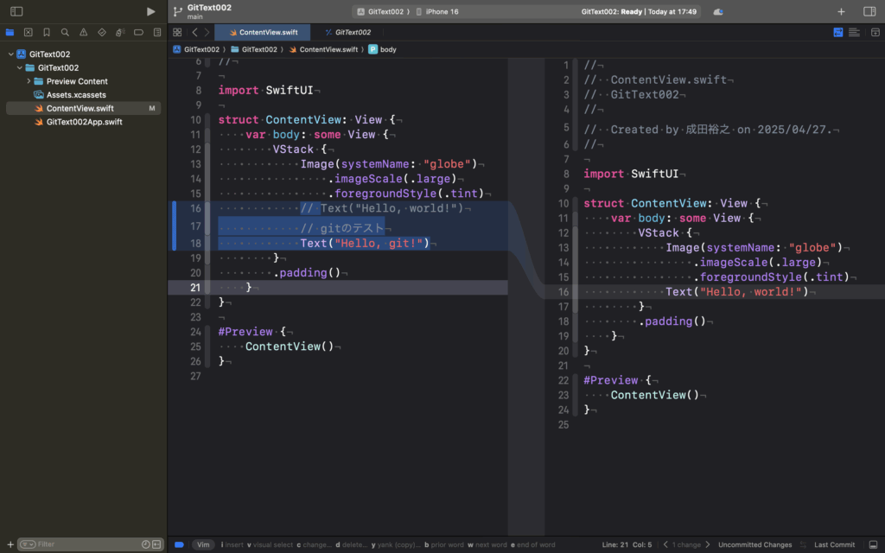Swap the compared revisions
This screenshot has width=885, height=553.
point(803,544)
